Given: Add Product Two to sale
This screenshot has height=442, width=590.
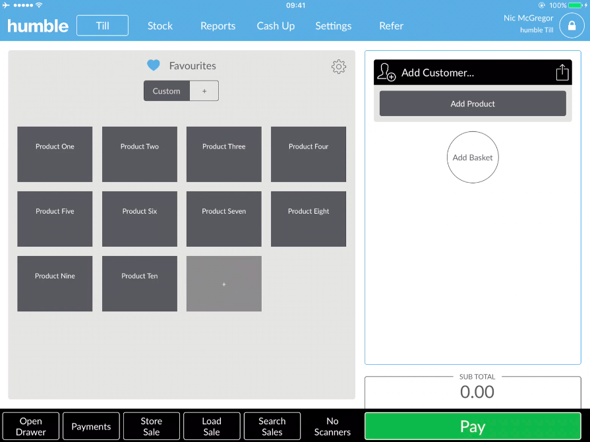Looking at the screenshot, I should [140, 154].
